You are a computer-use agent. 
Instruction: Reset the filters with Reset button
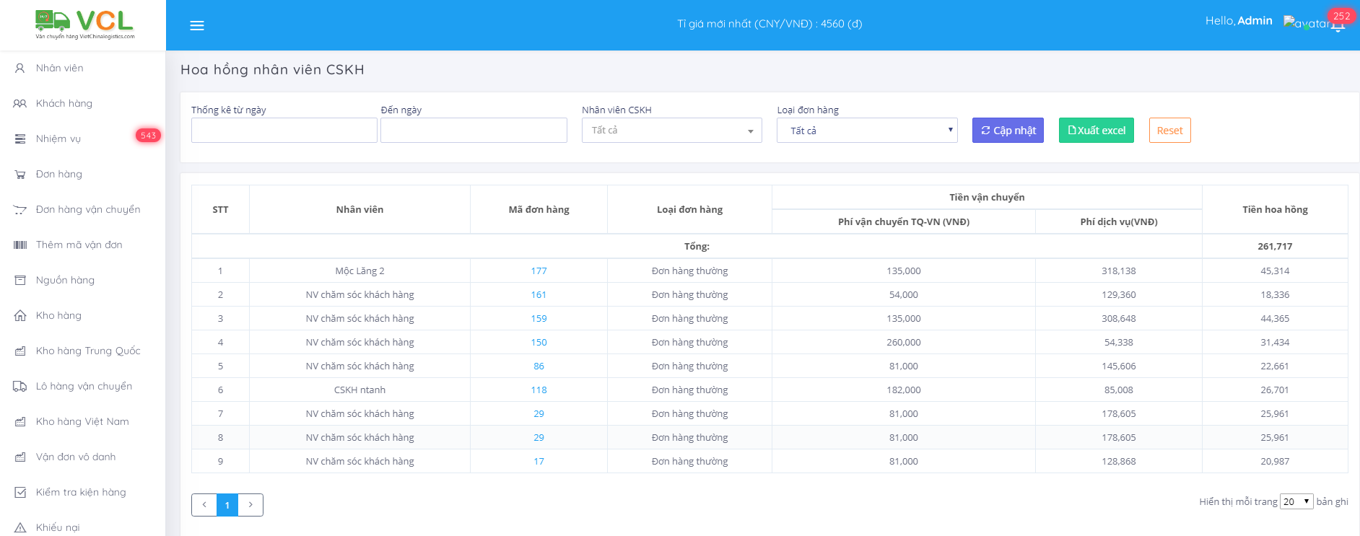[1169, 131]
